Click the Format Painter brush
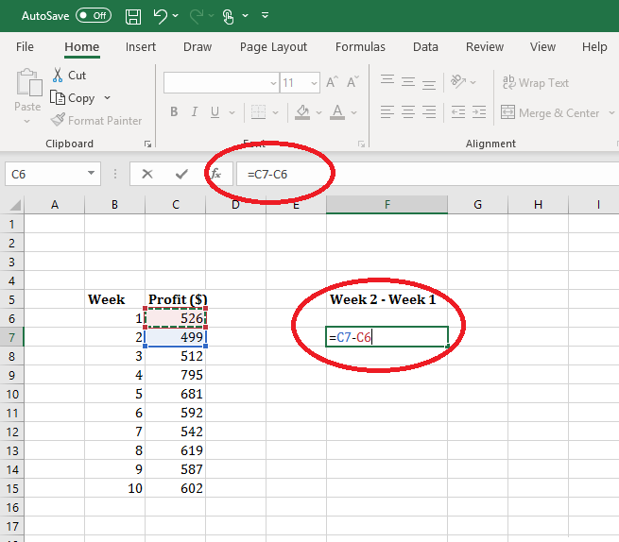The width and height of the screenshot is (619, 542). pos(59,121)
